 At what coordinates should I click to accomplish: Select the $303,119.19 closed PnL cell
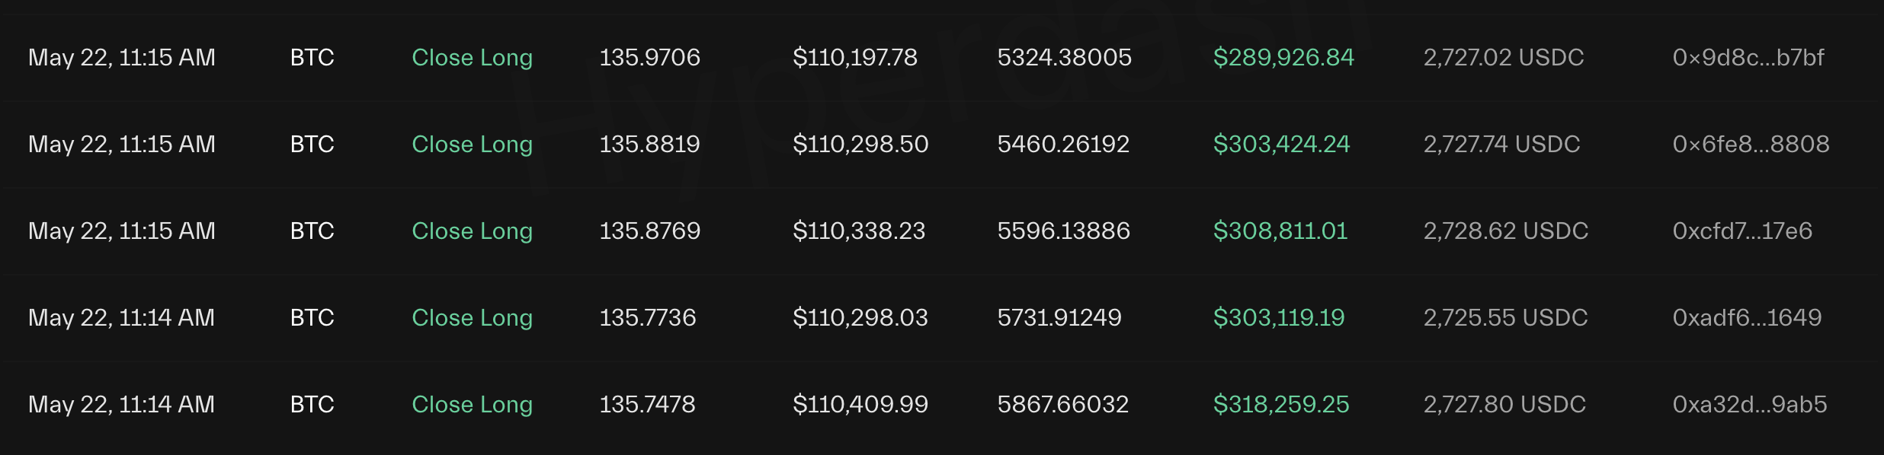click(1279, 318)
